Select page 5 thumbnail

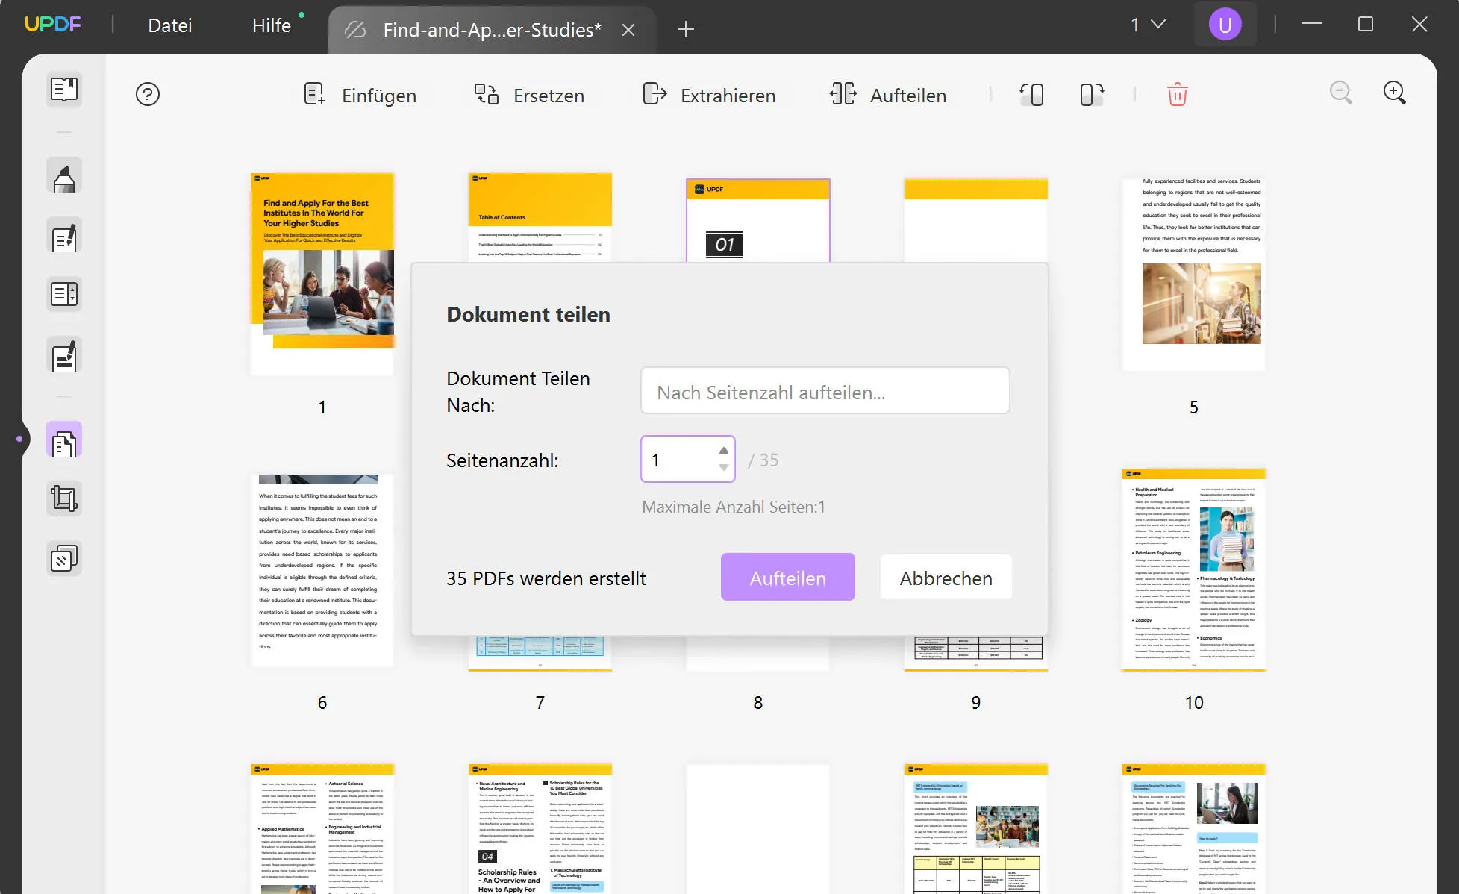pyautogui.click(x=1194, y=274)
